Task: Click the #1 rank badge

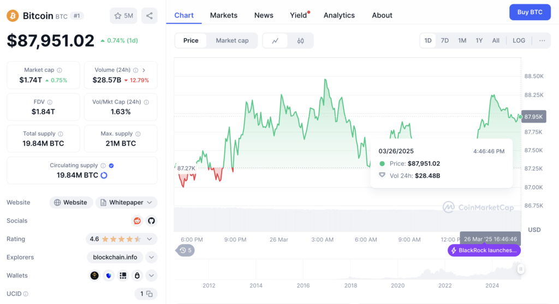Action: coord(76,16)
